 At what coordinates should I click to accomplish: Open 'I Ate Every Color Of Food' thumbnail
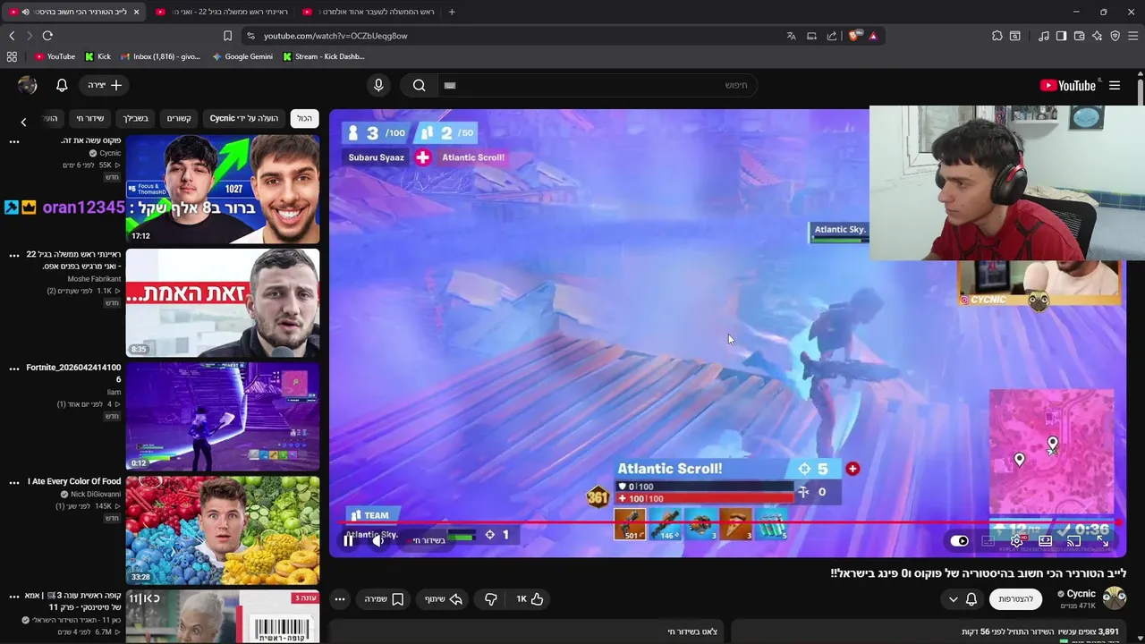click(x=223, y=530)
